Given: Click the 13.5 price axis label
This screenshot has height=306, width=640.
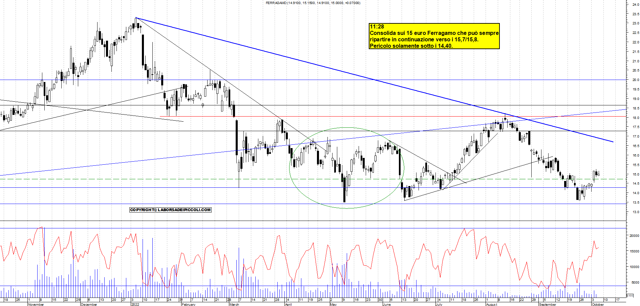Looking at the screenshot, I should point(636,203).
